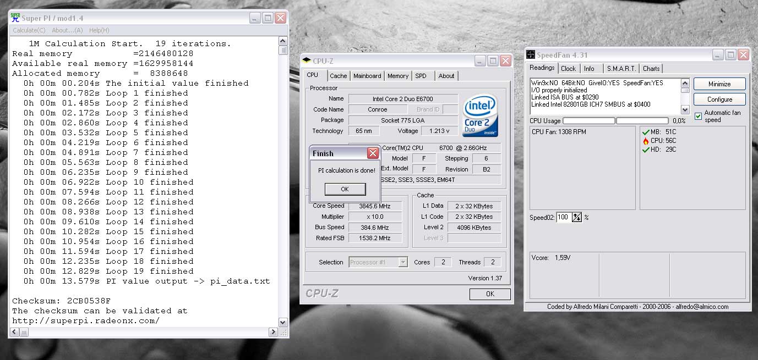Switch to the Mainboard tab in CPU-Z
758x360 pixels.
click(x=367, y=76)
